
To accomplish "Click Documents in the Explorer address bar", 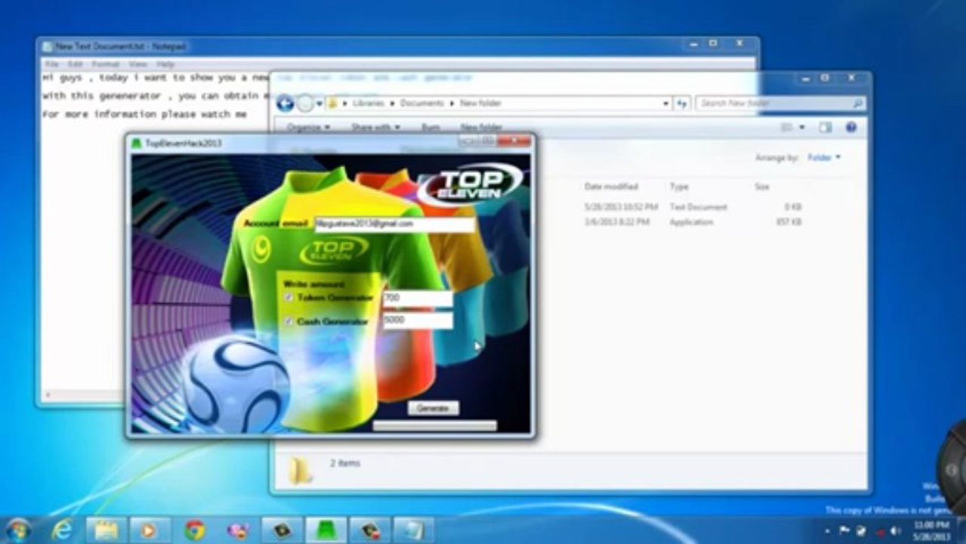I will point(421,103).
